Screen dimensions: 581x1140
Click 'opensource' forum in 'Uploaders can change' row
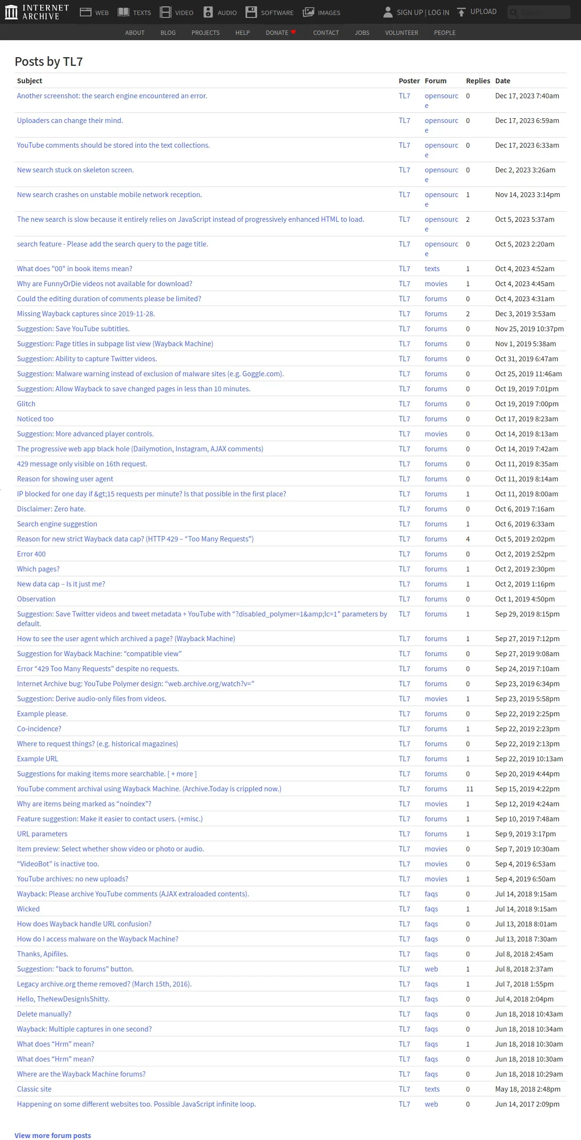point(441,125)
